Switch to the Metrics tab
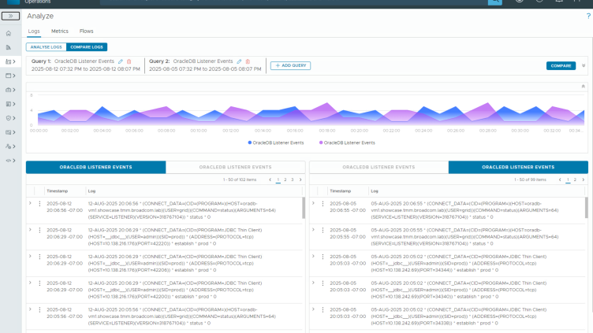Image resolution: width=593 pixels, height=333 pixels. point(60,31)
